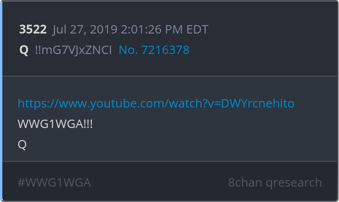This screenshot has height=202, width=339.
Task: Click the divider below the post header
Action: tap(170, 76)
